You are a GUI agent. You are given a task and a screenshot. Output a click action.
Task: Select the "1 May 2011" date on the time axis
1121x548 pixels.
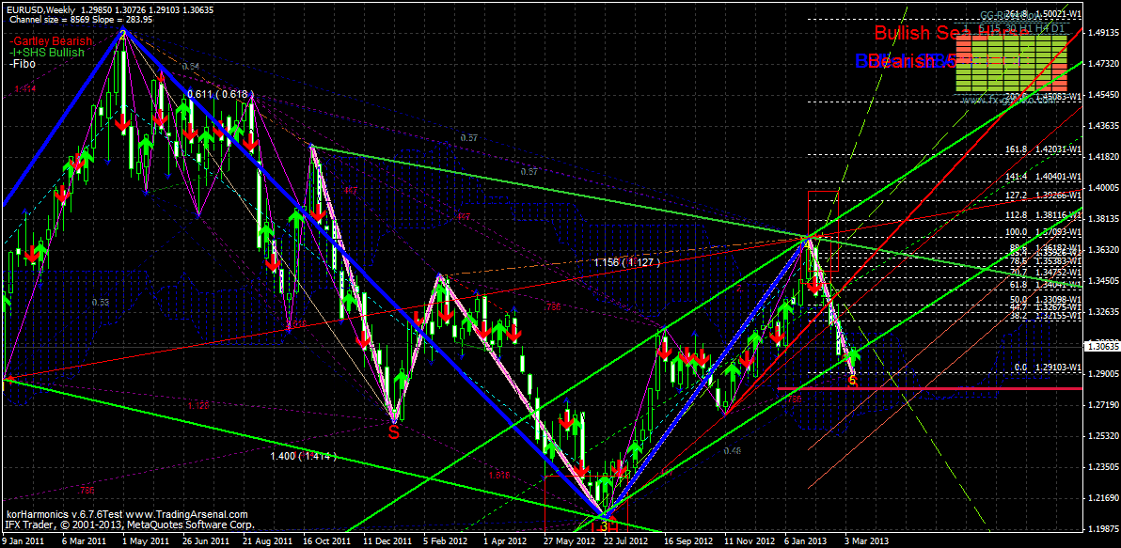144,541
